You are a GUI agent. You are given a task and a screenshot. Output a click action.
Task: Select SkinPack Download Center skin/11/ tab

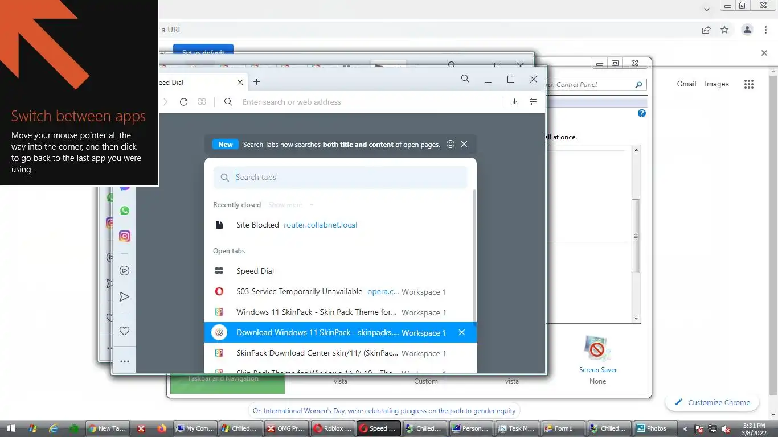tap(341, 353)
